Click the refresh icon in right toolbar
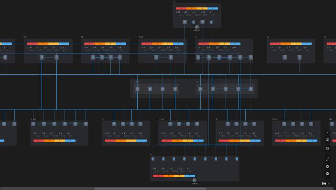The height and width of the screenshot is (190, 336). tap(327, 140)
